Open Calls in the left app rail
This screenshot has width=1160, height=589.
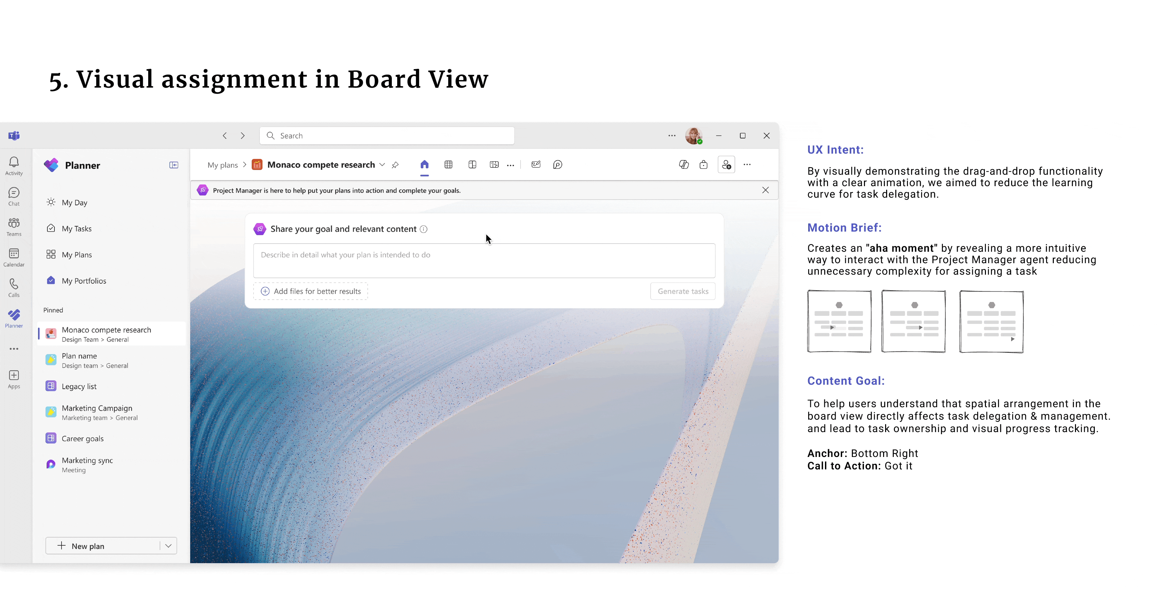pyautogui.click(x=14, y=288)
